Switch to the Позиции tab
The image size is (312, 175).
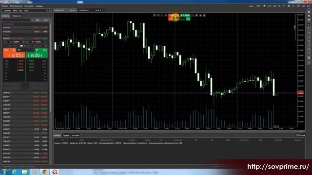57,136
